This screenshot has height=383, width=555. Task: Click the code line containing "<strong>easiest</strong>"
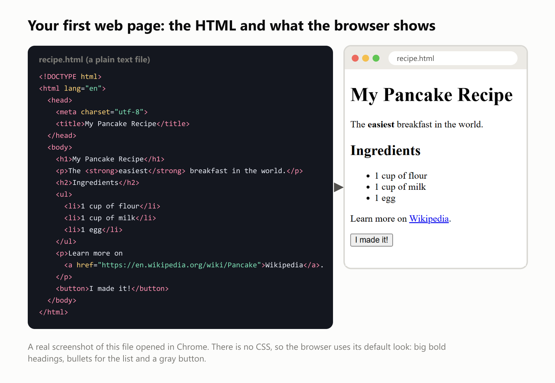pos(179,171)
